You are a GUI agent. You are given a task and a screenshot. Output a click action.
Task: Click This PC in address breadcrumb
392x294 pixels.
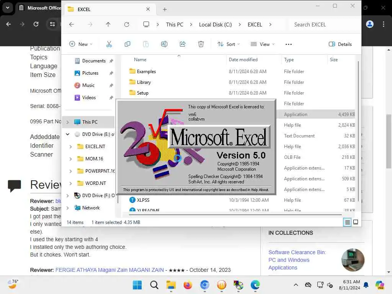[x=175, y=24]
